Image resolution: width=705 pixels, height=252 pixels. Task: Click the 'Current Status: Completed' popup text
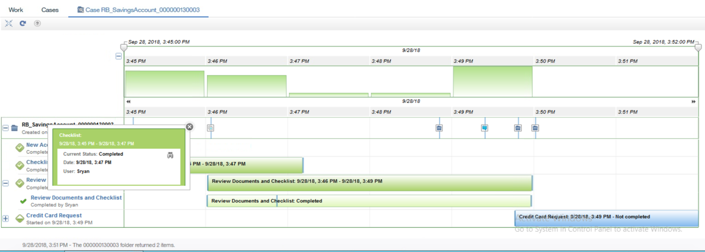click(x=93, y=154)
